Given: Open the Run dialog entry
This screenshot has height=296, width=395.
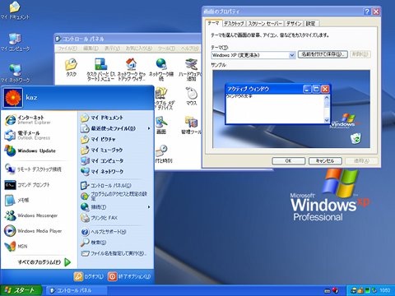Looking at the screenshot, I should 114,253.
